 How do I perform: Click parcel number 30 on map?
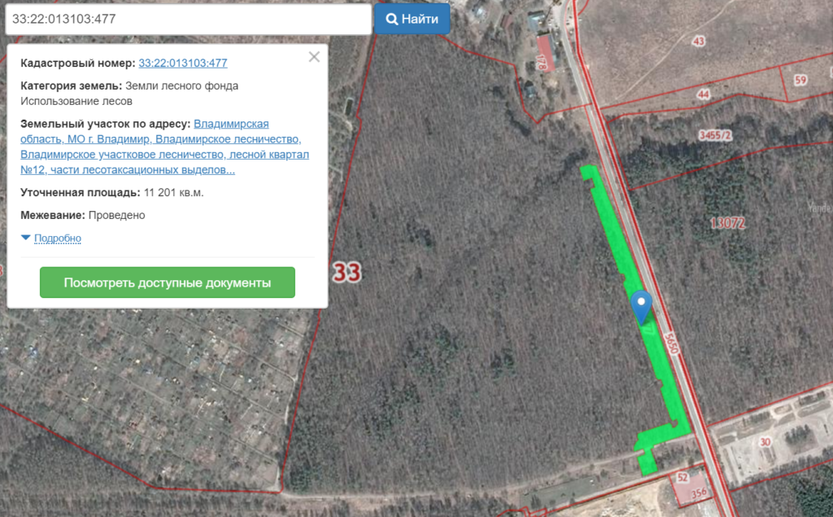[765, 442]
